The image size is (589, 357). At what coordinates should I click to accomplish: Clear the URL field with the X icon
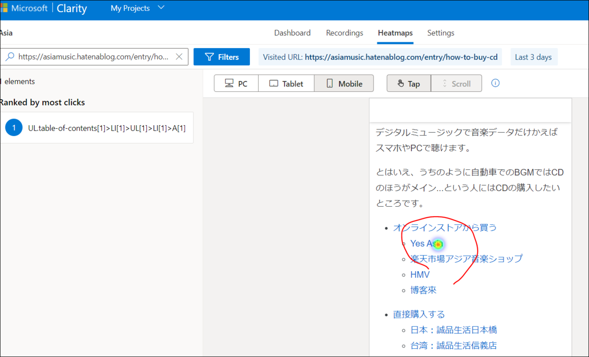pyautogui.click(x=179, y=56)
